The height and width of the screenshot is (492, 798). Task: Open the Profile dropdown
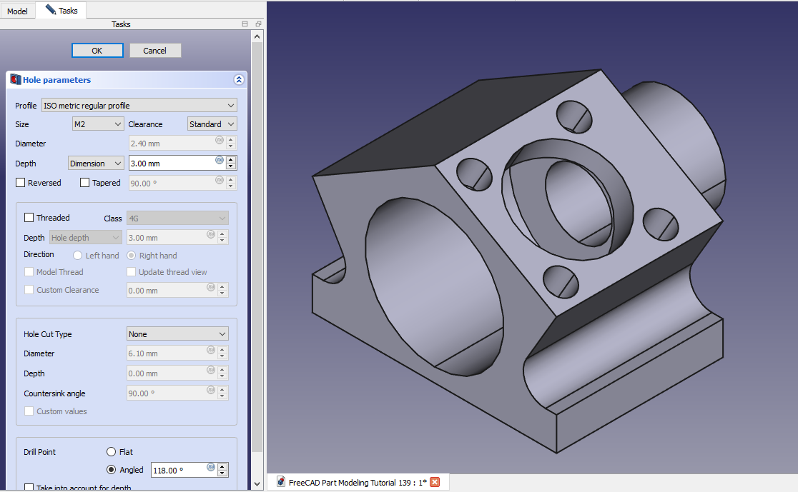pyautogui.click(x=139, y=106)
